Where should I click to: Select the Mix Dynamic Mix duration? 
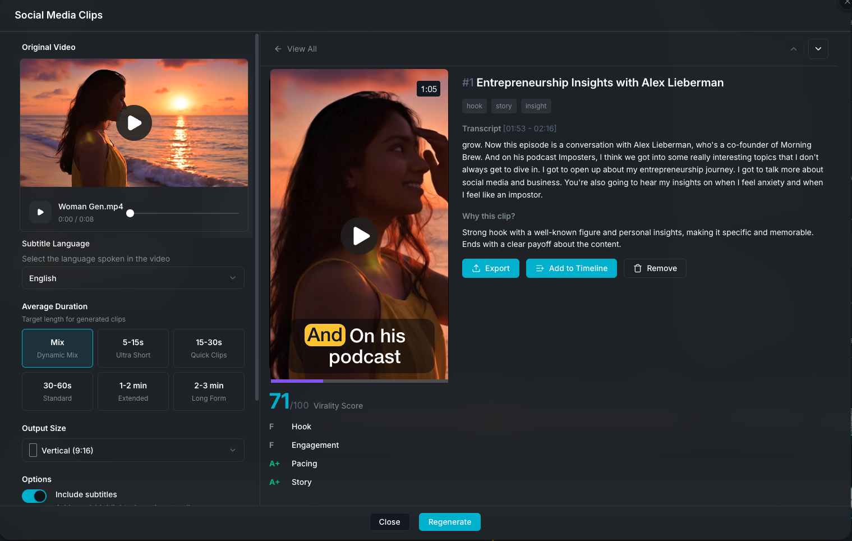(x=57, y=348)
